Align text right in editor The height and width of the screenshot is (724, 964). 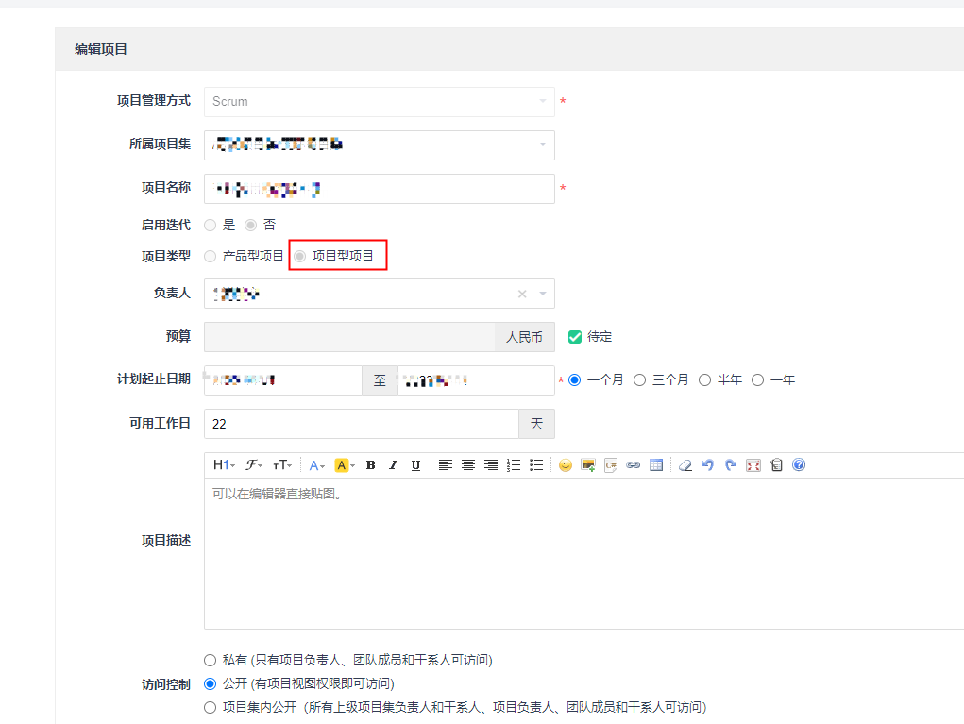click(491, 465)
